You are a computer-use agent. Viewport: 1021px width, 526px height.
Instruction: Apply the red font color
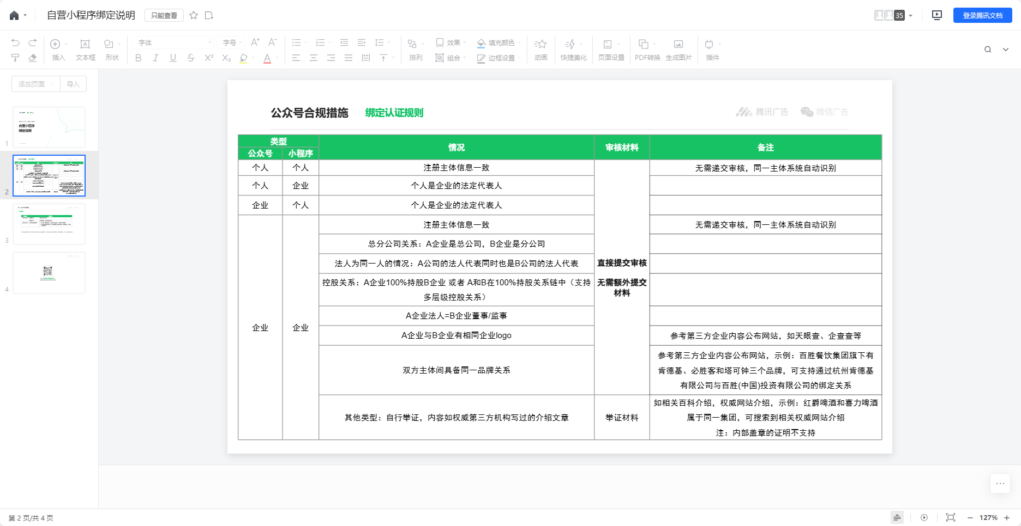267,58
